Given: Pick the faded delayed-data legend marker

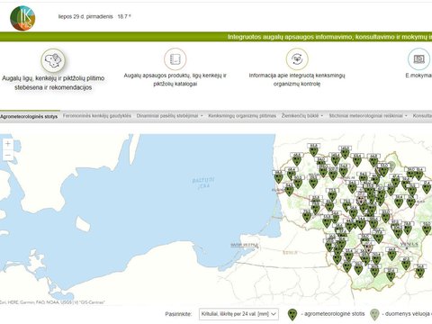Looking at the screenshot, I should 374,314.
